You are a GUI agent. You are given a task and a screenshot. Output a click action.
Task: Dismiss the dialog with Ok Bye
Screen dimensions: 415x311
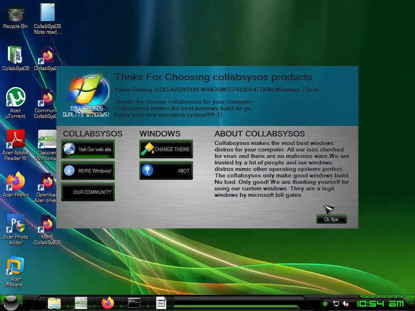(332, 219)
